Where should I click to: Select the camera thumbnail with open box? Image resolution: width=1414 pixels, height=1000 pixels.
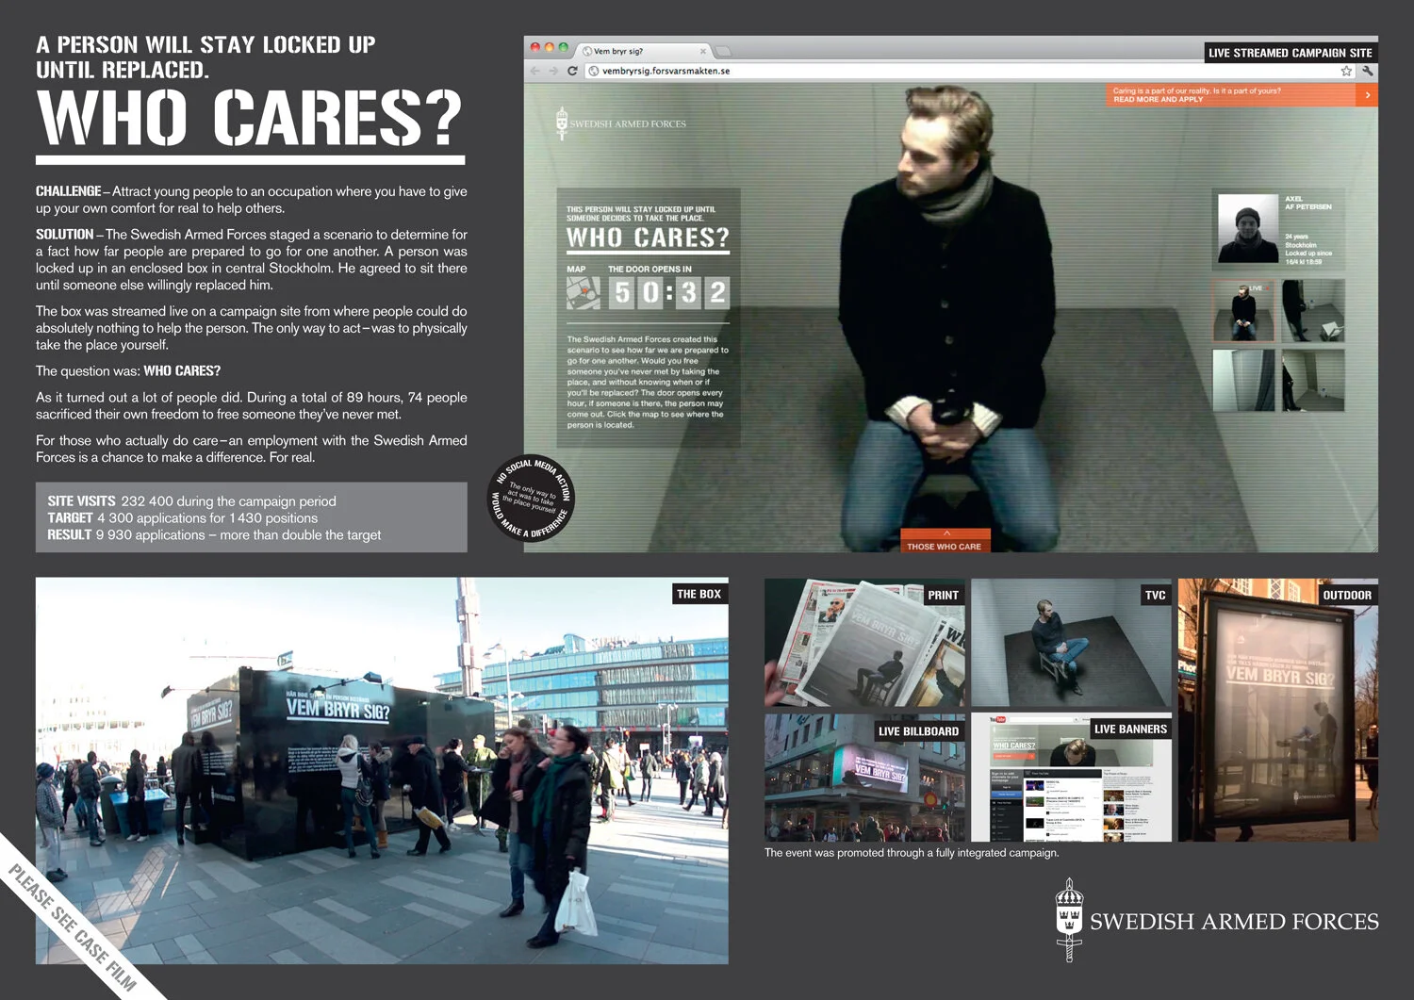[x=1313, y=311]
